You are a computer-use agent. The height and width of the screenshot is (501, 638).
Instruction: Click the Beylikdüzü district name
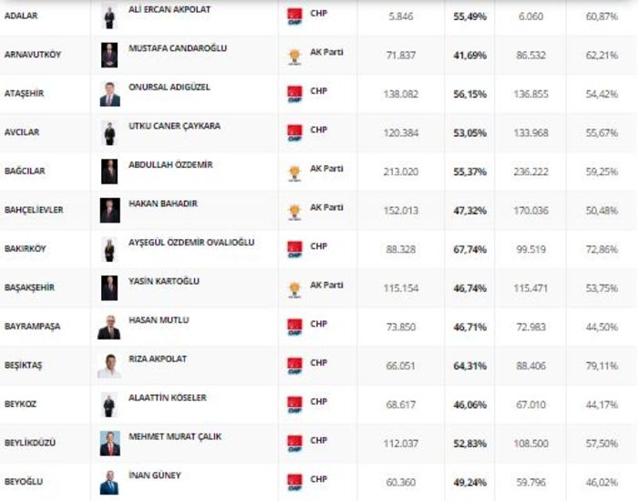pos(30,442)
